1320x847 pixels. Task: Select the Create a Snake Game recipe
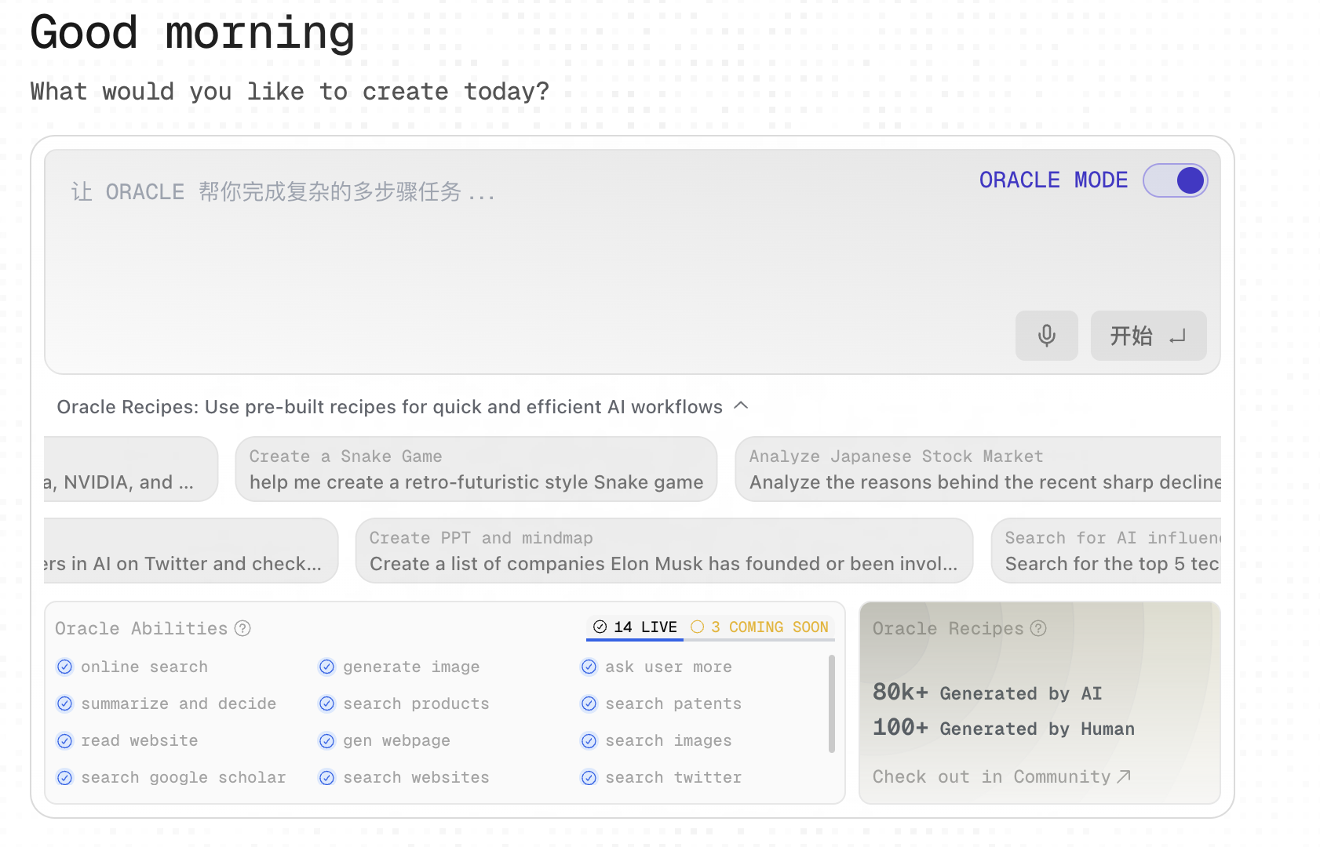(x=476, y=469)
